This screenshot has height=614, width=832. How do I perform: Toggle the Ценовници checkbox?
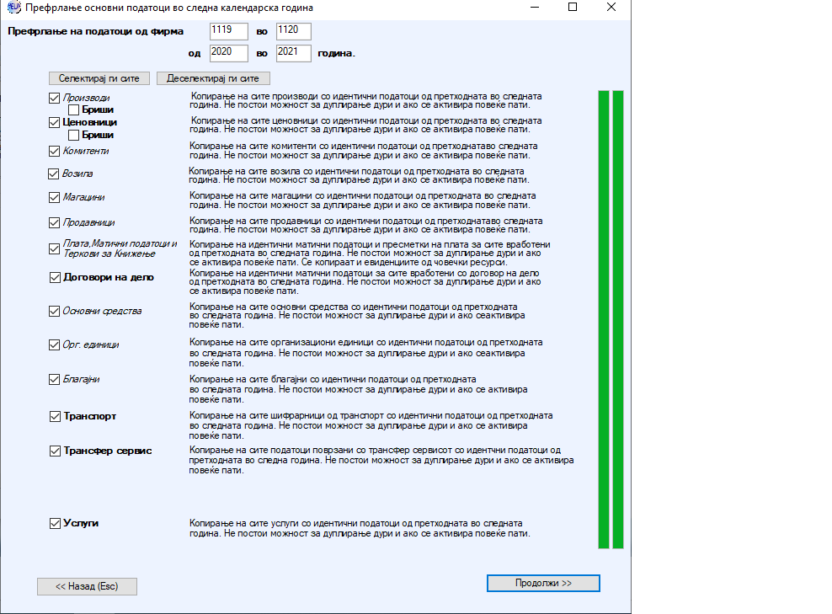click(x=54, y=123)
